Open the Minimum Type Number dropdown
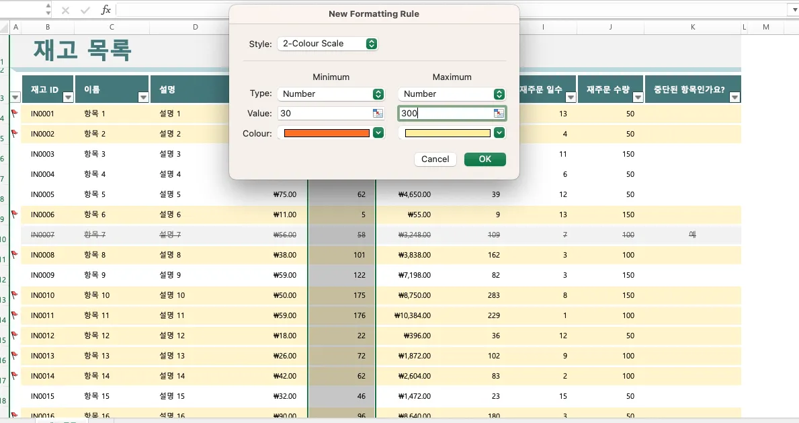 click(331, 94)
